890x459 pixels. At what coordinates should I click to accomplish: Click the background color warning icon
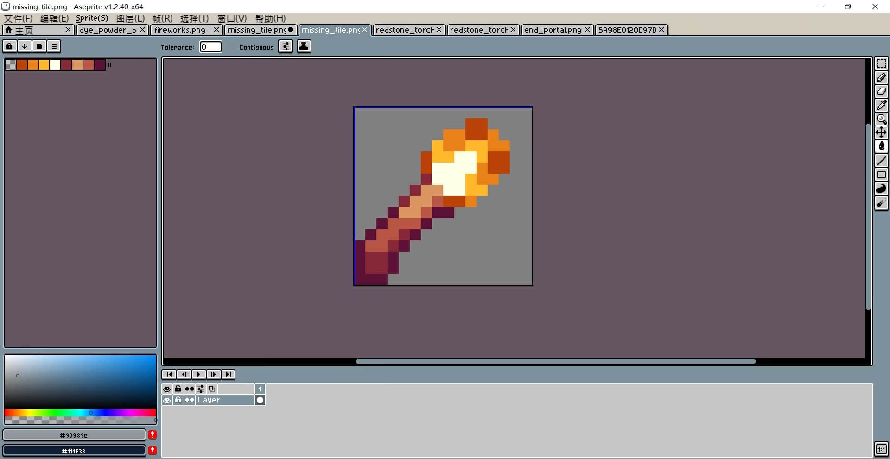pos(153,450)
